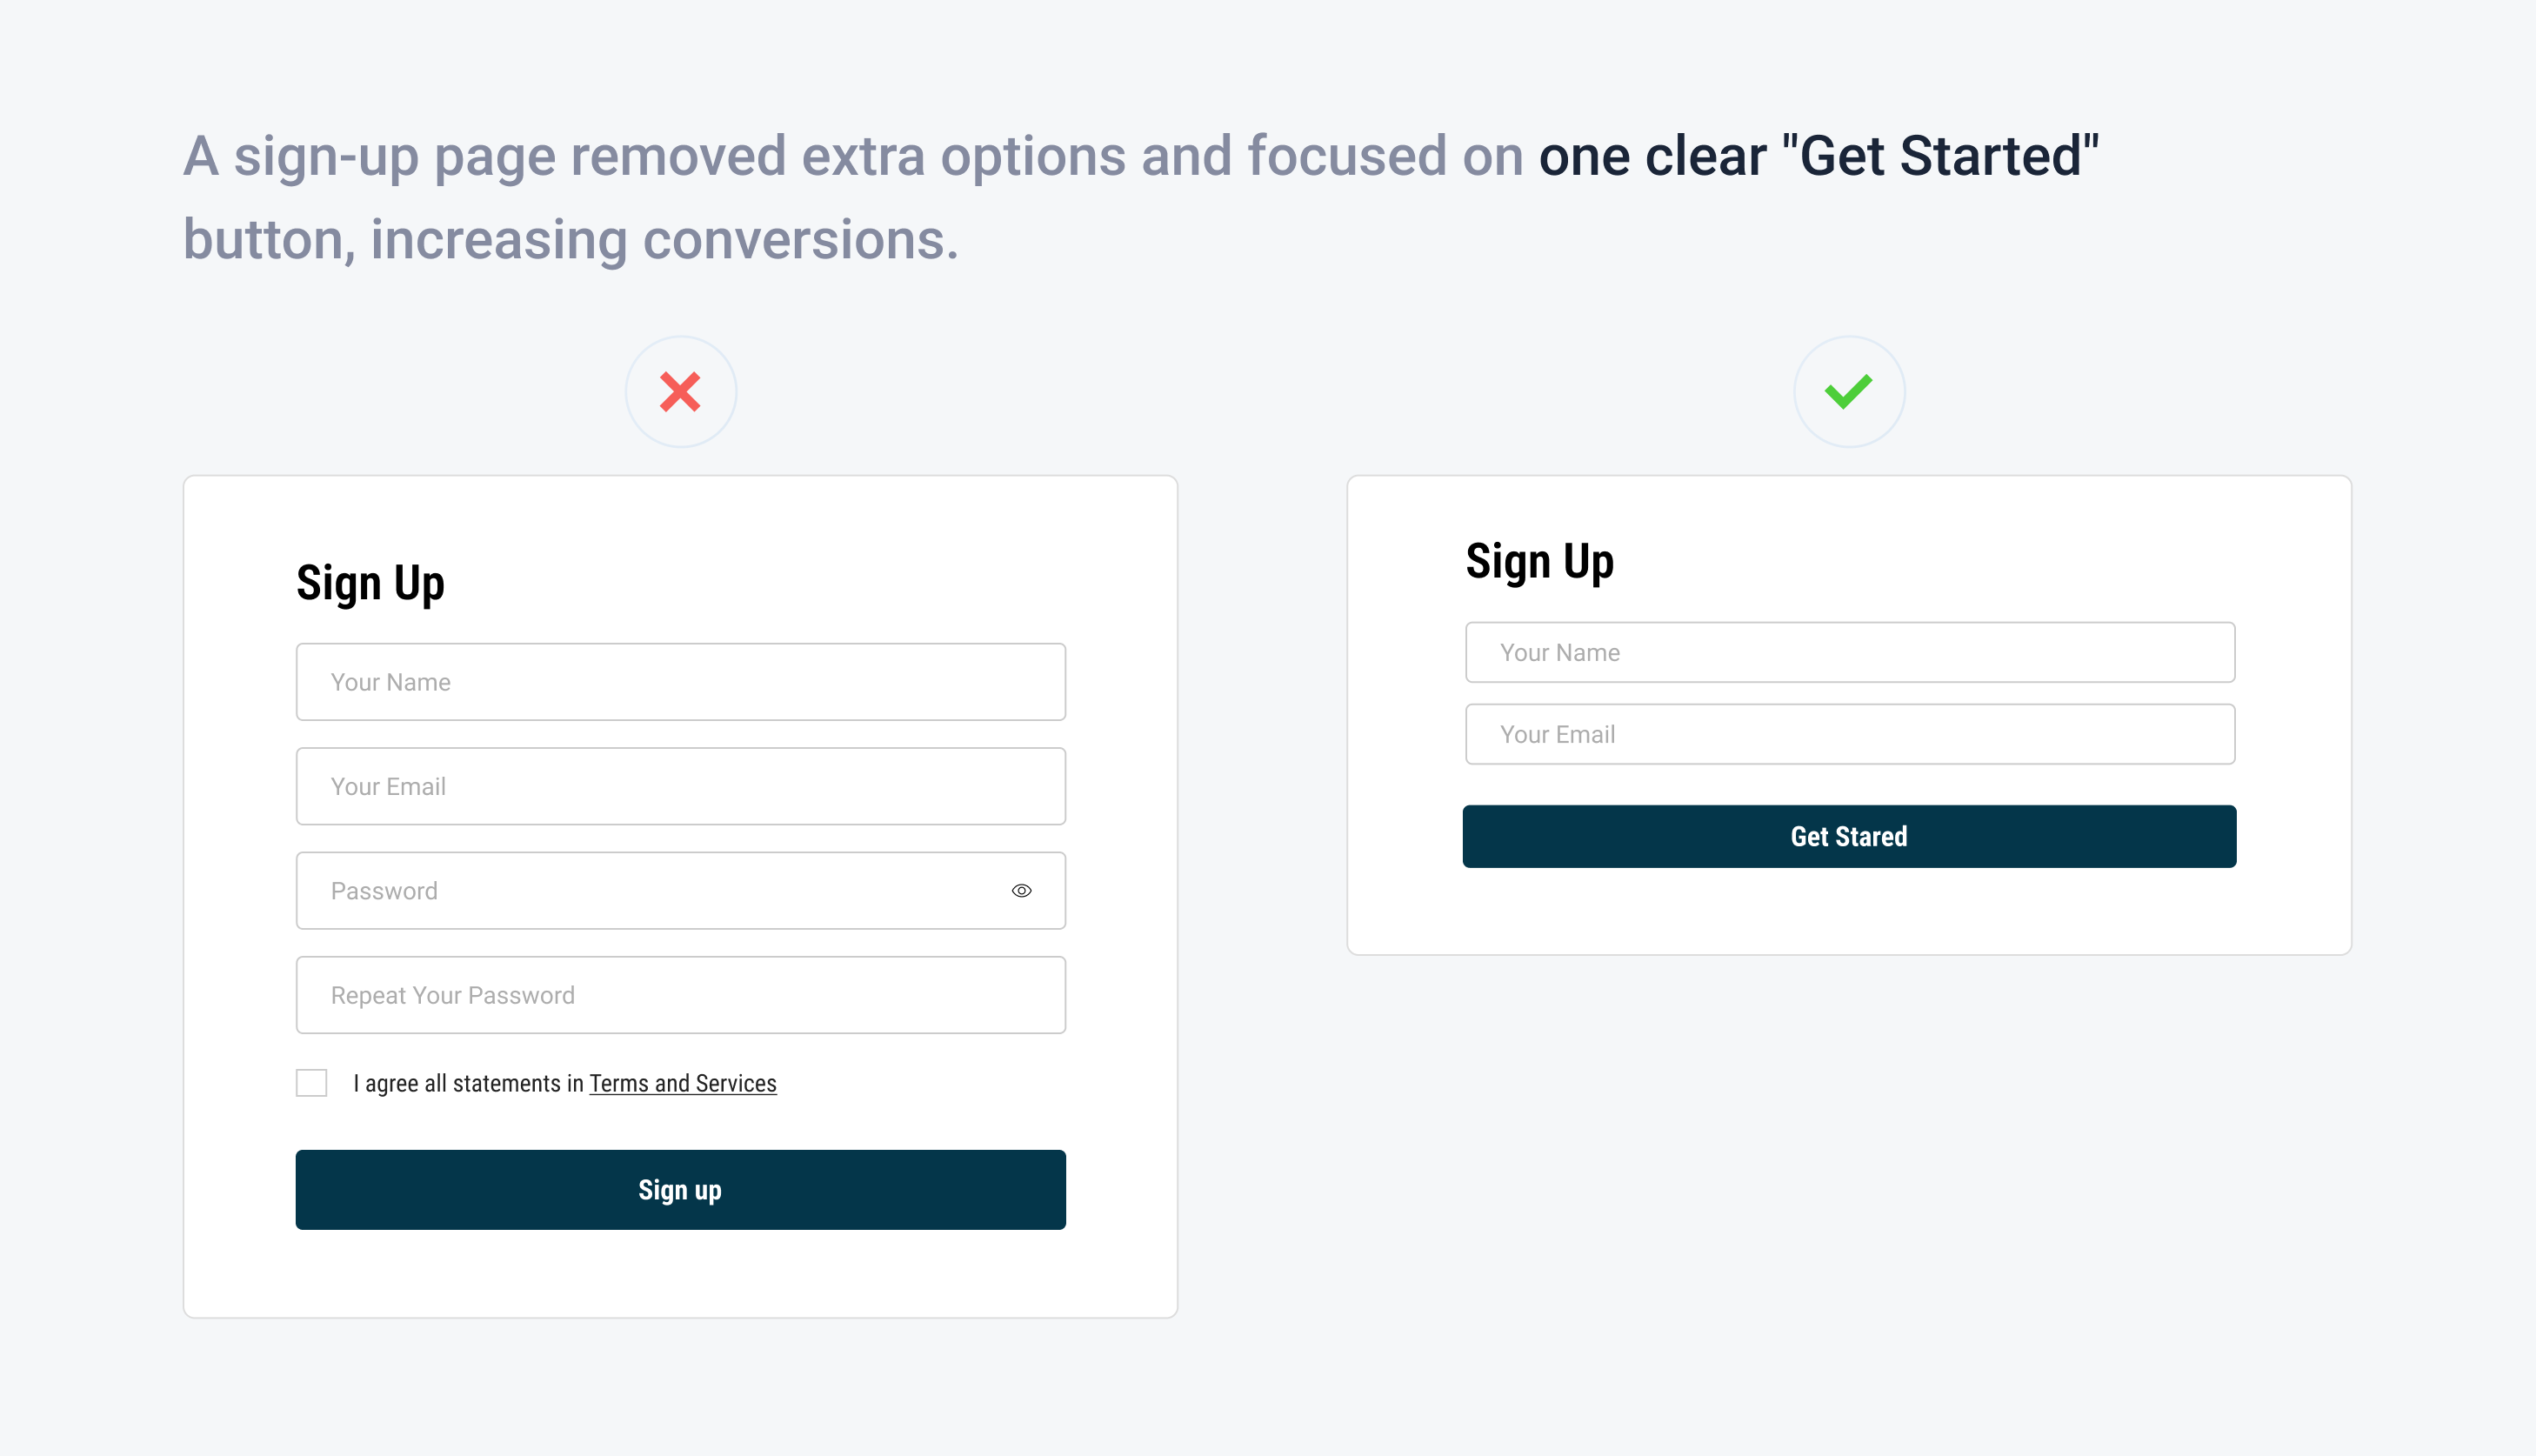Viewport: 2536px width, 1456px height.
Task: Open the Terms and Services link
Action: 683,1084
